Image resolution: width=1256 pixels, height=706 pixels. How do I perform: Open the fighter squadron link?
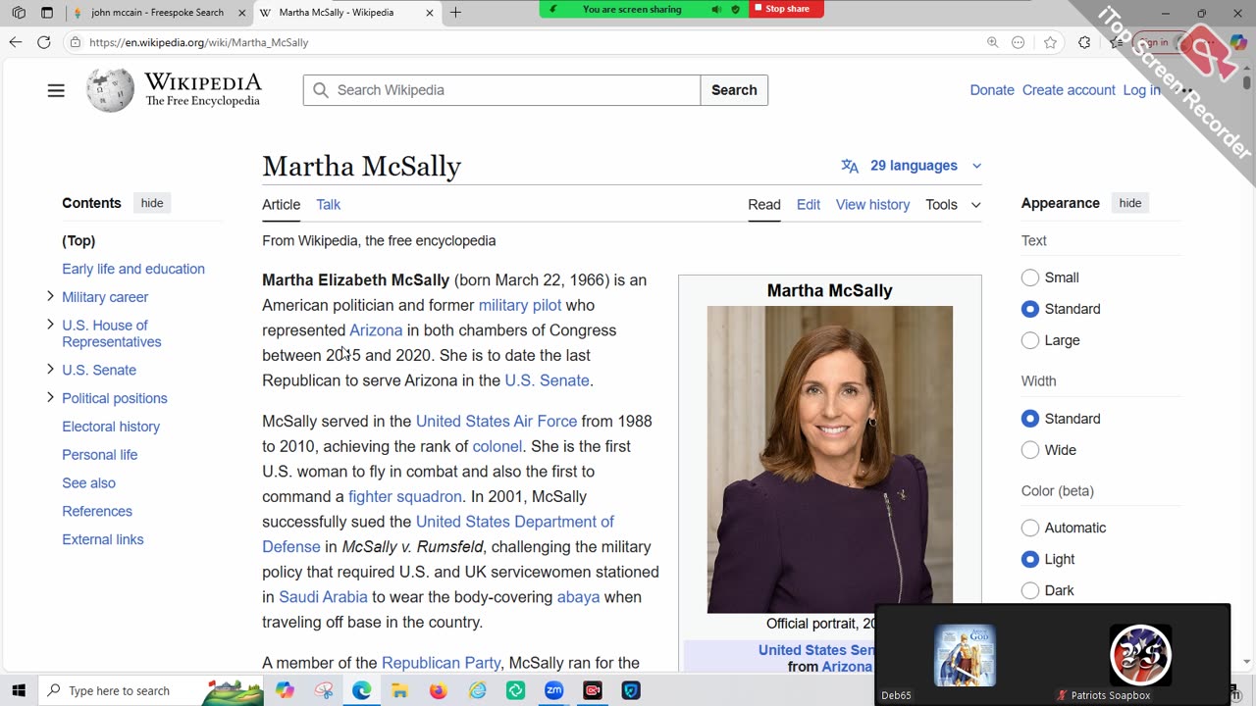[405, 496]
